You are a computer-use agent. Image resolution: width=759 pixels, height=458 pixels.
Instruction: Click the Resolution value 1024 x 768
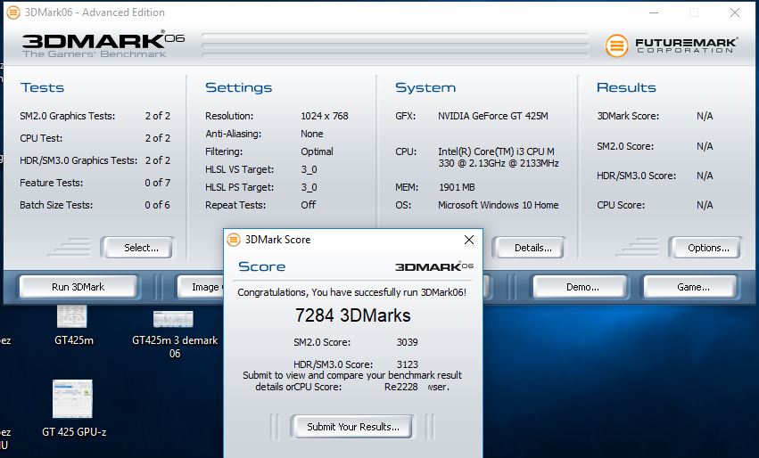(325, 116)
